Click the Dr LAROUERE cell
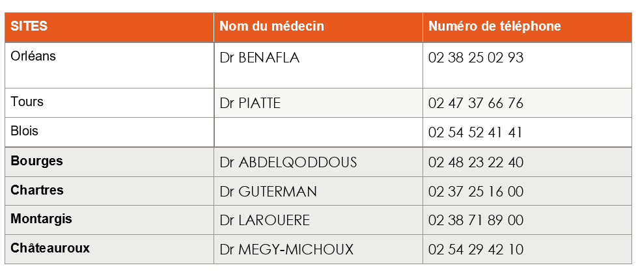Screen dimensions: 638x272 (x=265, y=221)
